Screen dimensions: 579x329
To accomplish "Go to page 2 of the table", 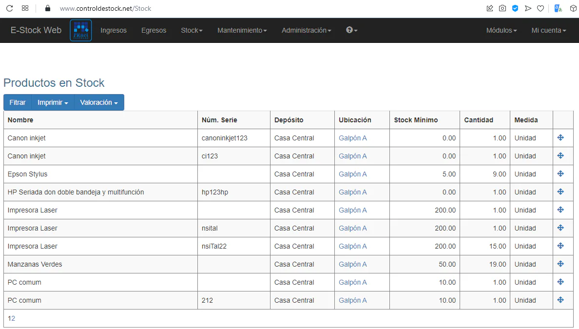I will (x=13, y=318).
